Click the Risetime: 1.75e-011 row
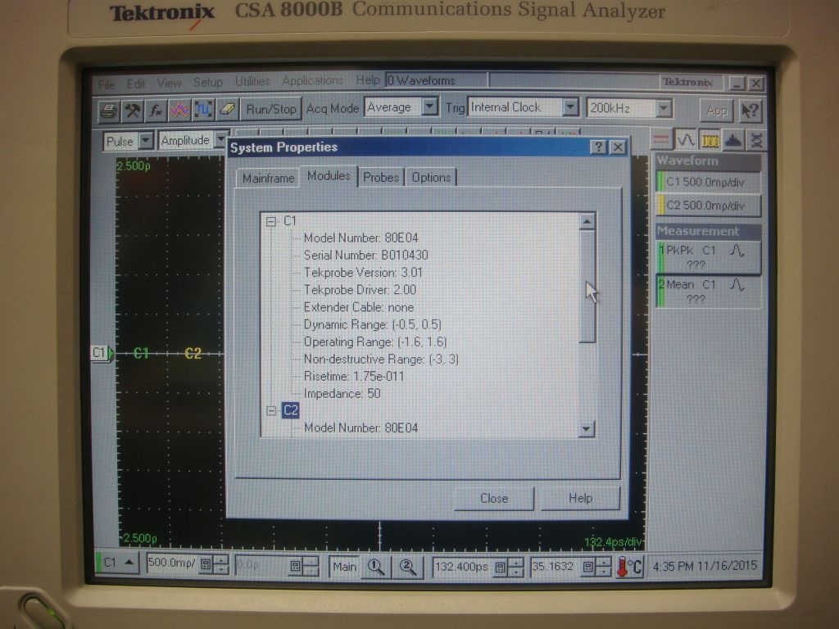 click(354, 376)
